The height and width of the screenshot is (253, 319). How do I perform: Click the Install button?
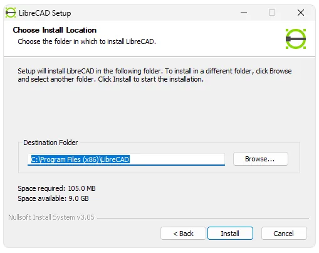pyautogui.click(x=230, y=233)
